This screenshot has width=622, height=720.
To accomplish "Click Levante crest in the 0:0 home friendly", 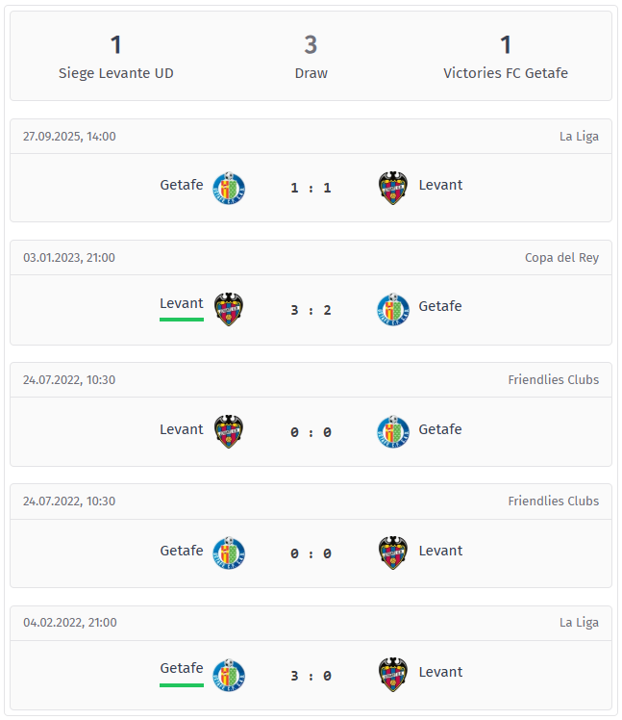I will point(229,431).
